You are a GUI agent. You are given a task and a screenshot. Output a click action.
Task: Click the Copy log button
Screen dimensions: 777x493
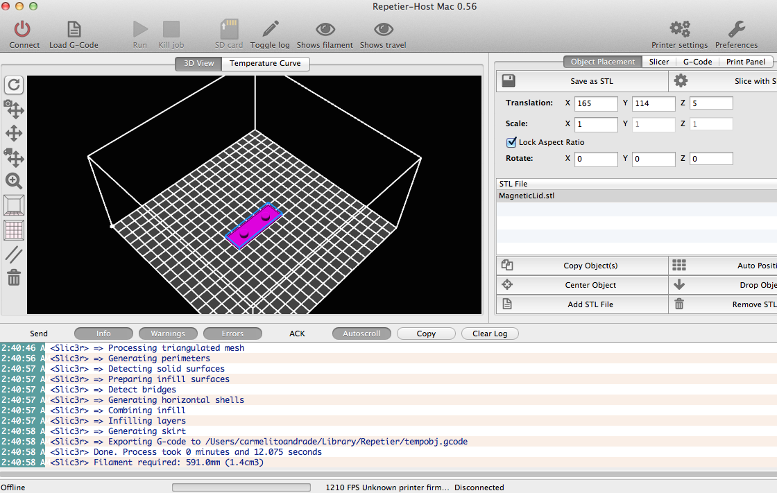pyautogui.click(x=426, y=334)
